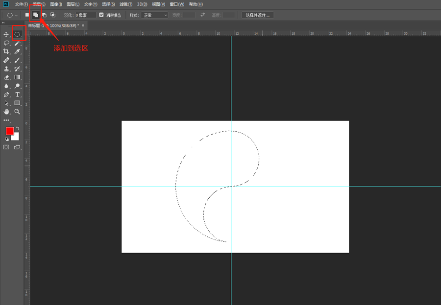Select the Hand tool

tap(6, 112)
